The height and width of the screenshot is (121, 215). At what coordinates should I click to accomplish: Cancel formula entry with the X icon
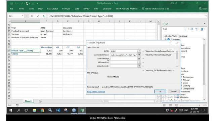click(x=32, y=16)
